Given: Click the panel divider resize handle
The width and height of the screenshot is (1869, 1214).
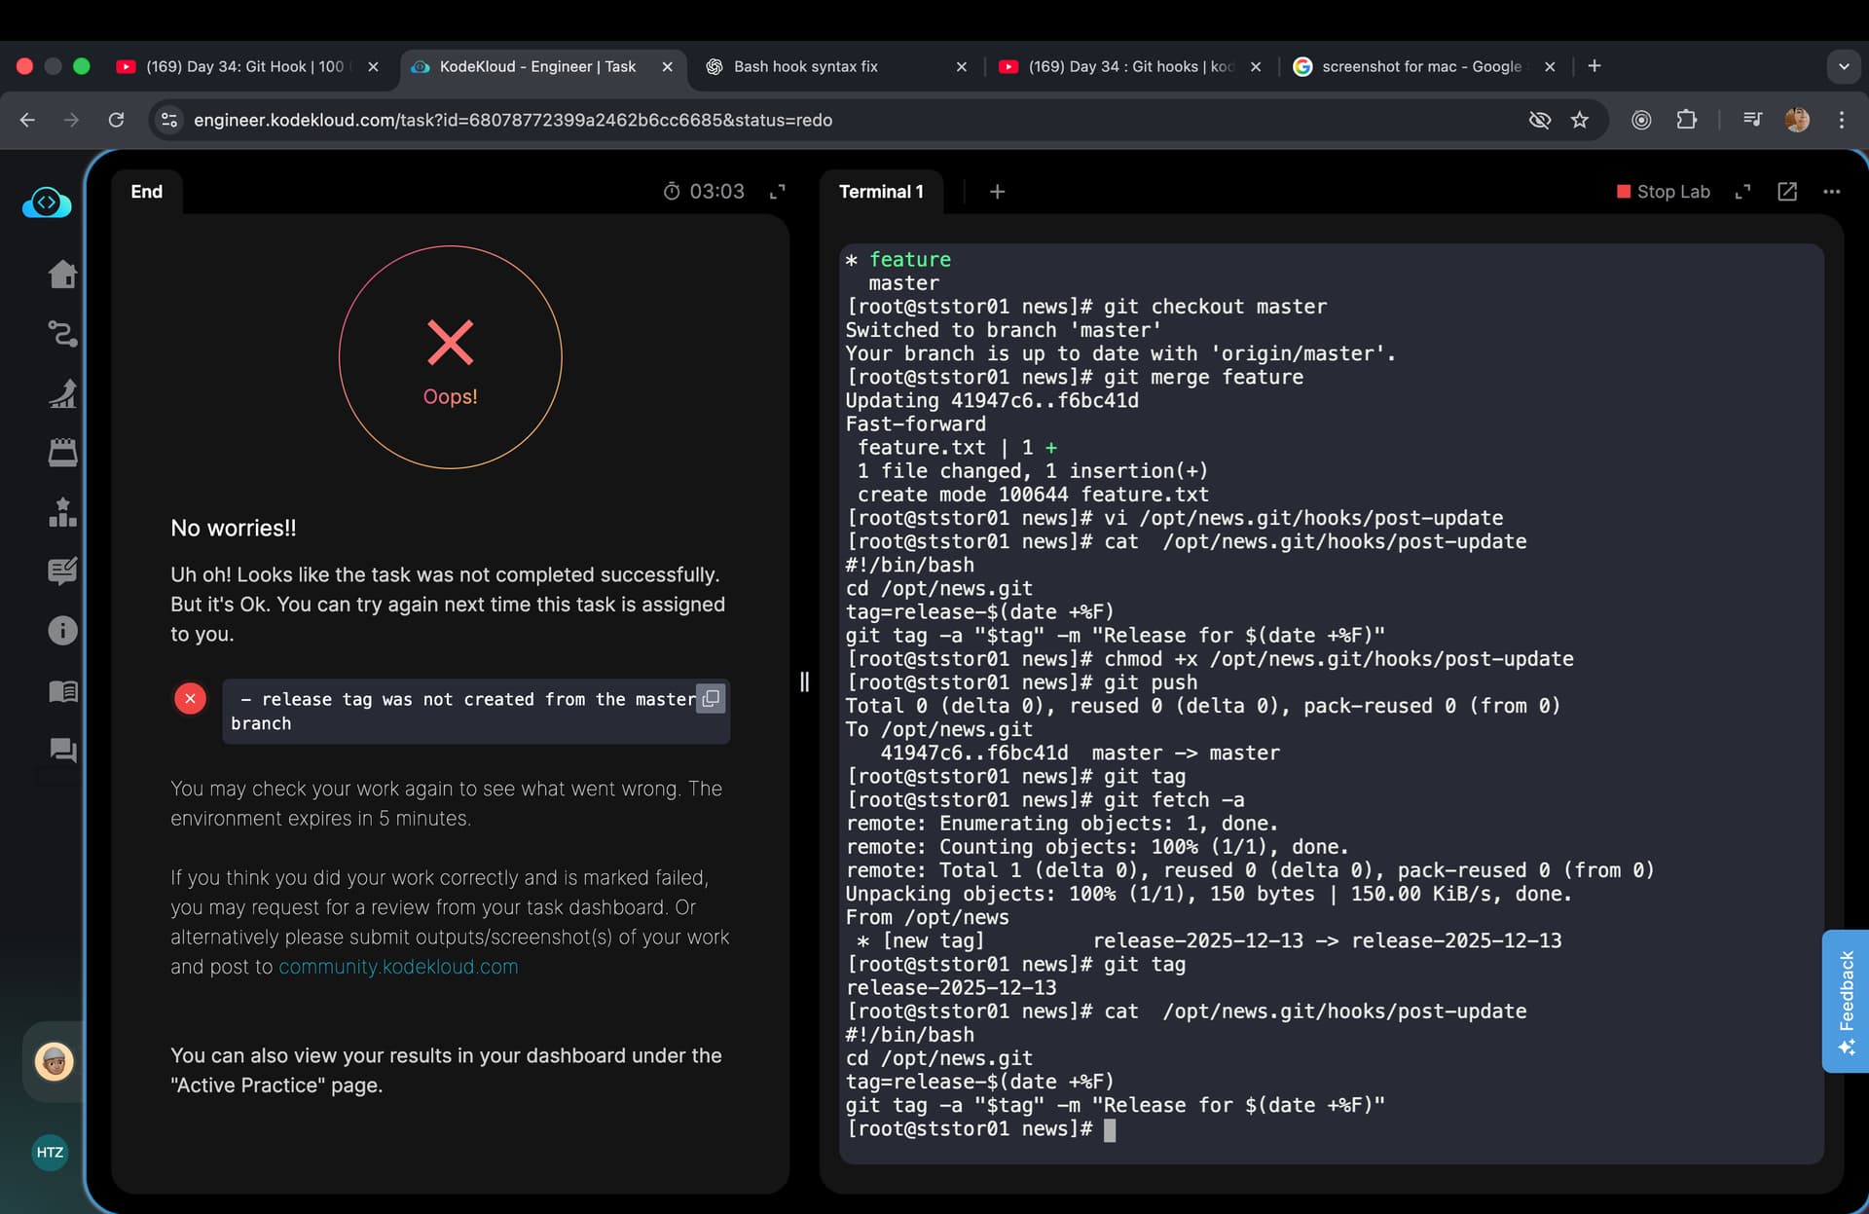Looking at the screenshot, I should point(804,681).
